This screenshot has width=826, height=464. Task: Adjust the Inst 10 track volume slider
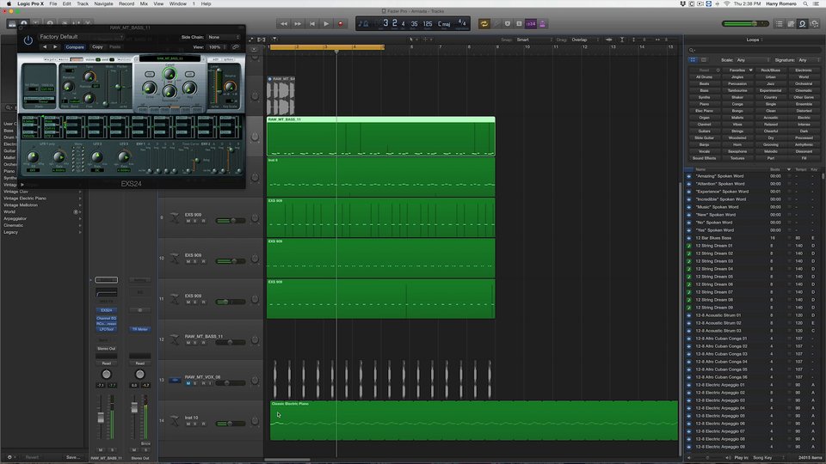pos(231,424)
